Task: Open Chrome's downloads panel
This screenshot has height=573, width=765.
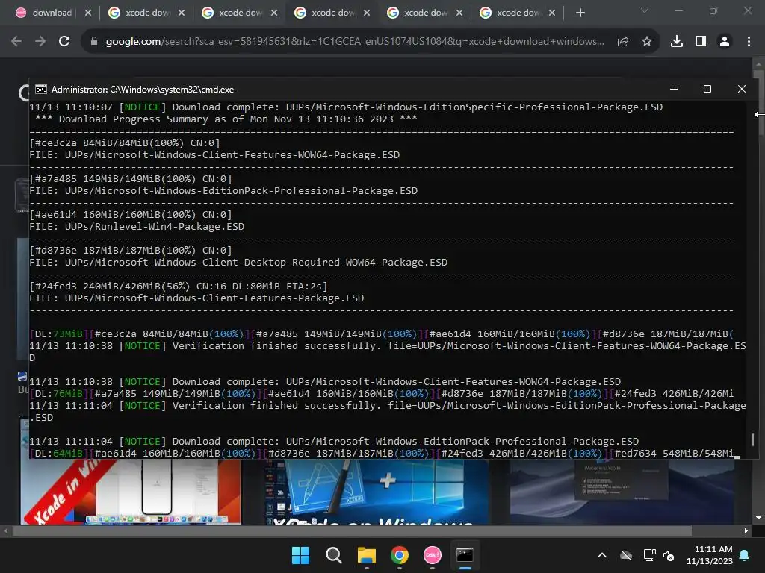Action: pos(677,42)
